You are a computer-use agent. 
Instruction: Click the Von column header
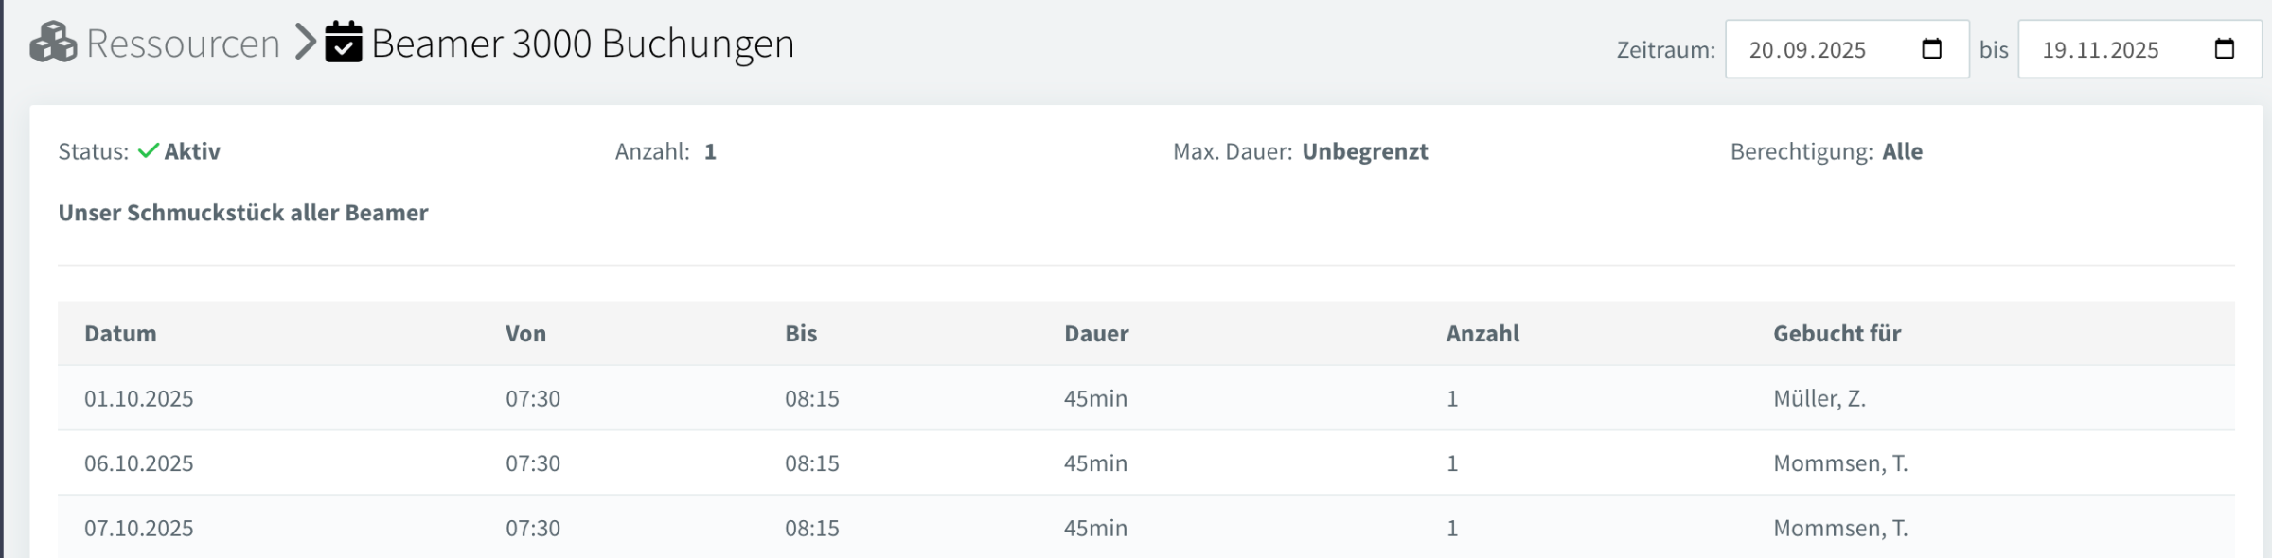tap(525, 334)
